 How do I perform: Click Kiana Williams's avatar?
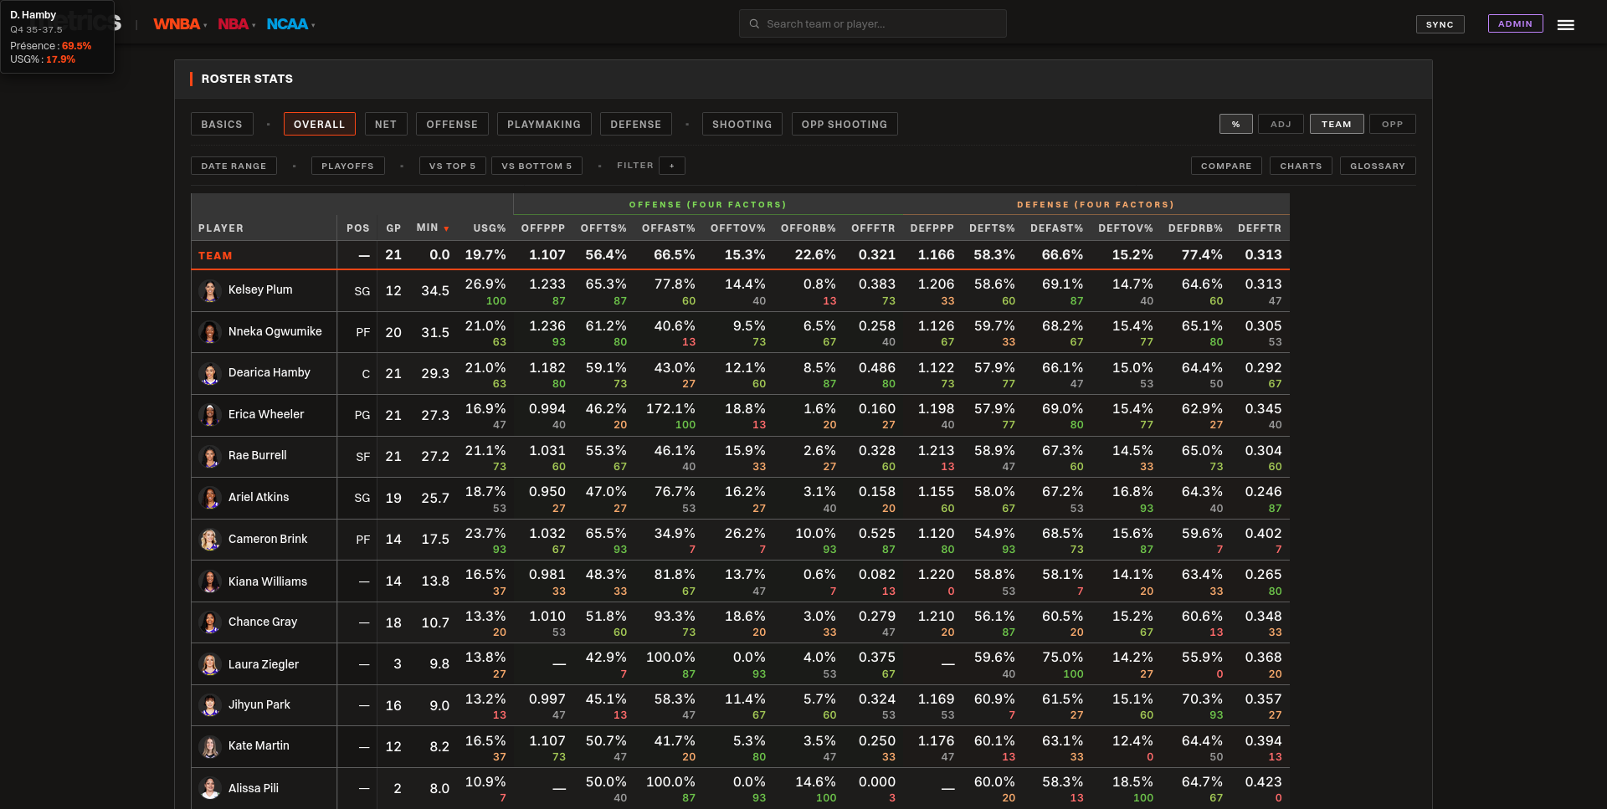pos(210,581)
